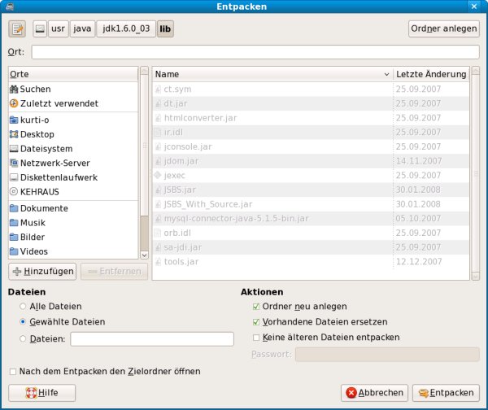Click the disk root path icon
488x410 pixels.
40,29
